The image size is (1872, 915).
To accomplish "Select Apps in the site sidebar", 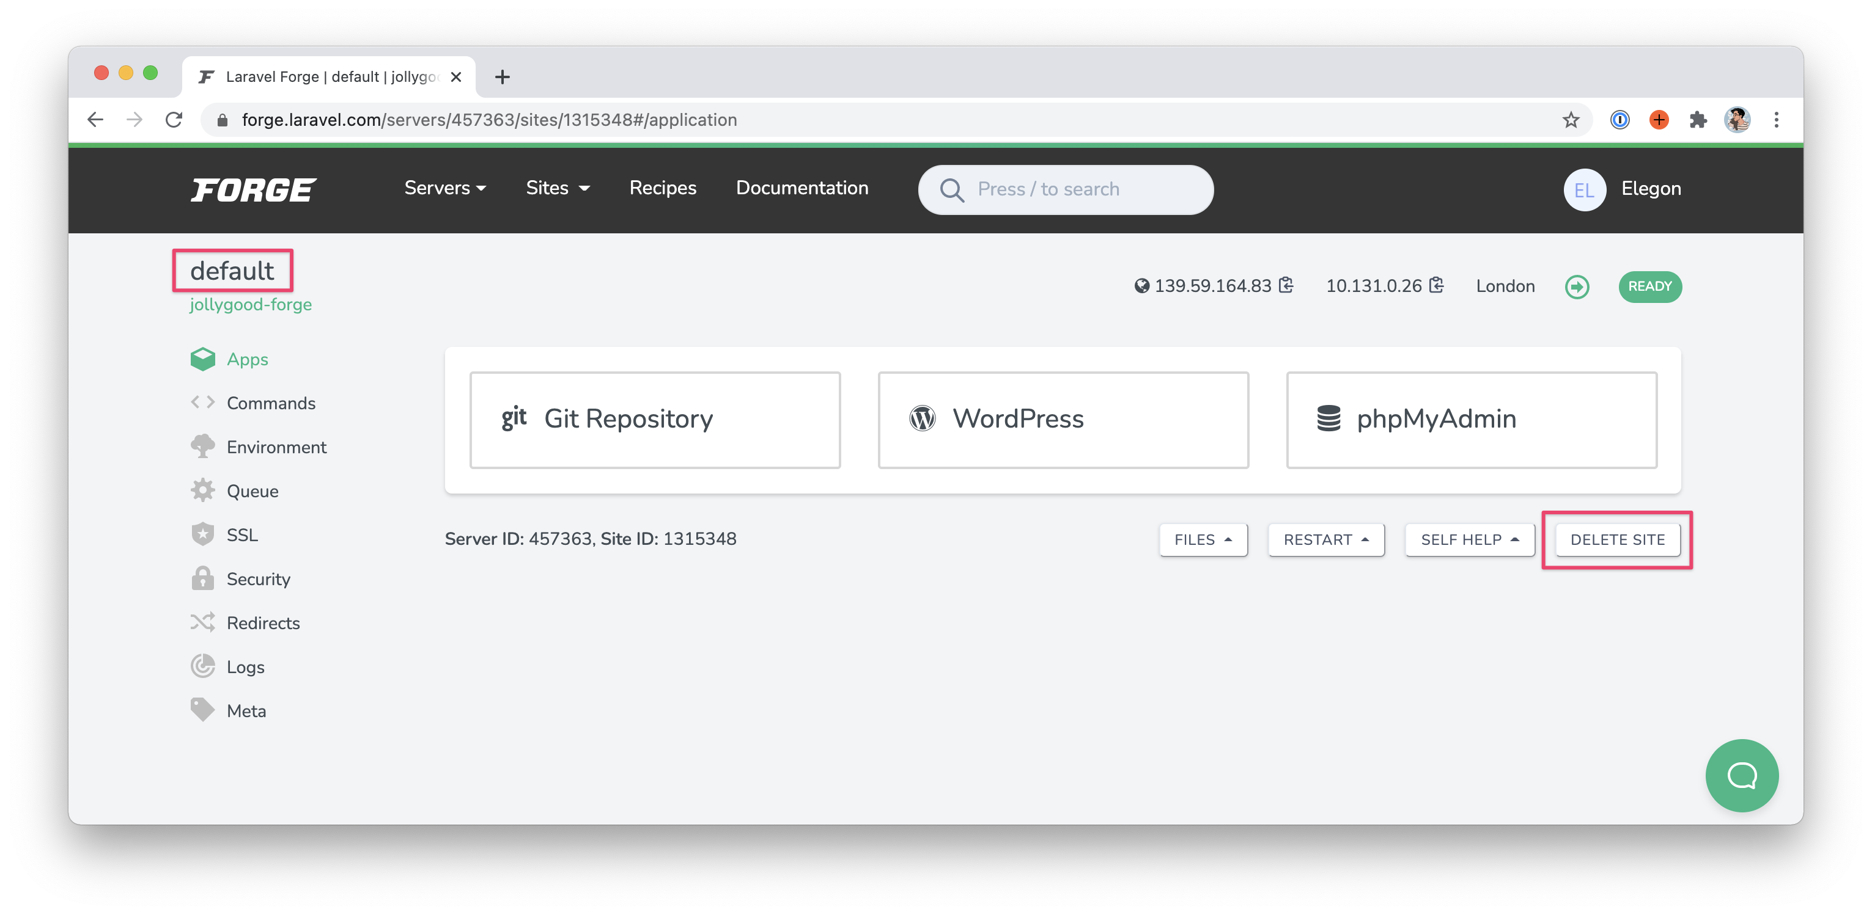I will [x=247, y=359].
